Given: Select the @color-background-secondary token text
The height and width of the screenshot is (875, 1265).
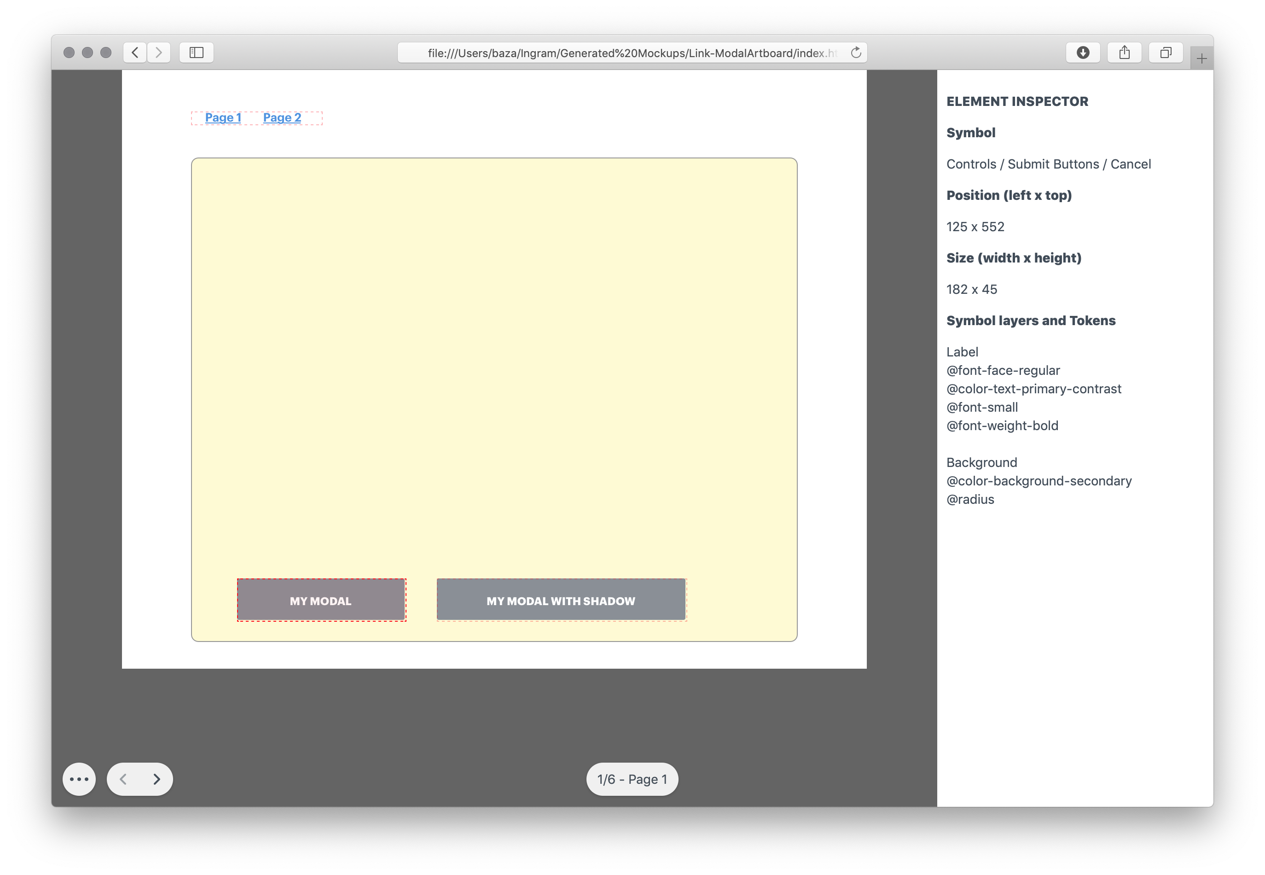Looking at the screenshot, I should pyautogui.click(x=1039, y=481).
